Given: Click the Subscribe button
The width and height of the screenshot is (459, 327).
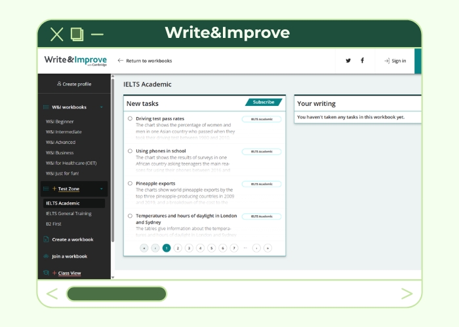Looking at the screenshot, I should pos(264,102).
